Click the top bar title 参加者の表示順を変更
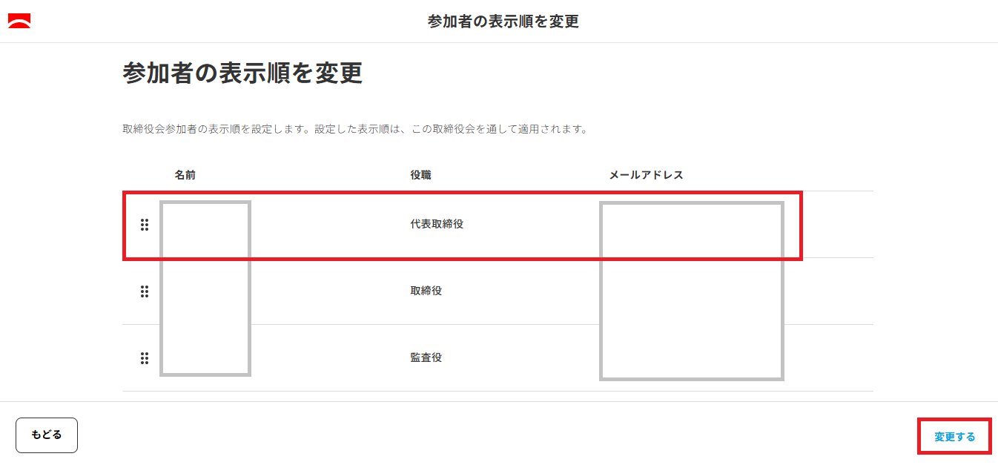Screen dimensions: 998x465 point(503,22)
